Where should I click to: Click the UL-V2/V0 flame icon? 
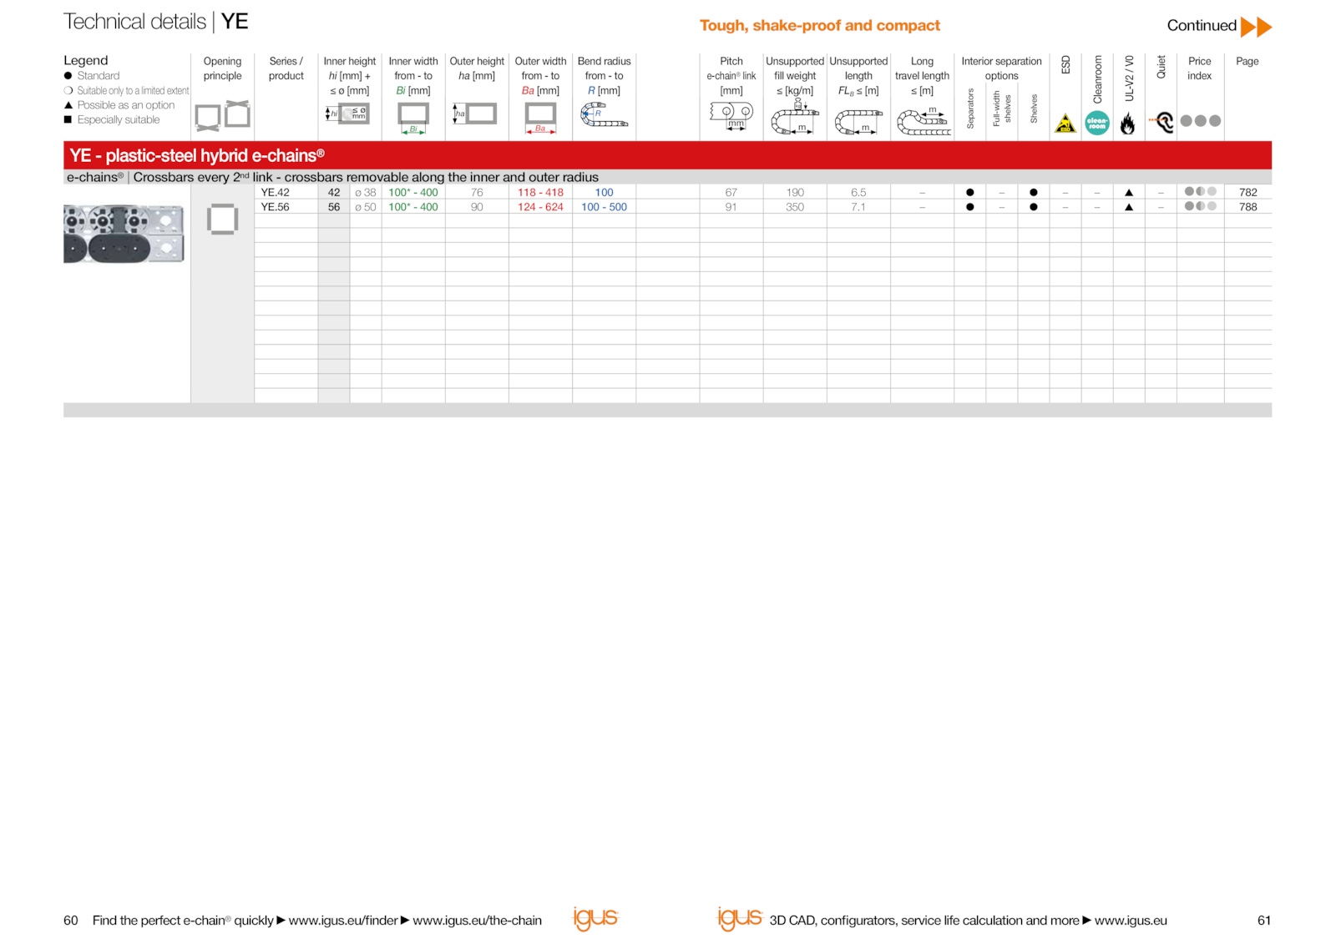[1128, 124]
